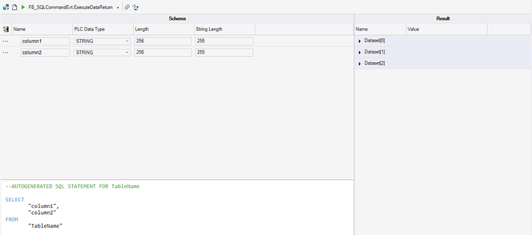Edit the column1 name field
The height and width of the screenshot is (235, 532).
pos(45,41)
